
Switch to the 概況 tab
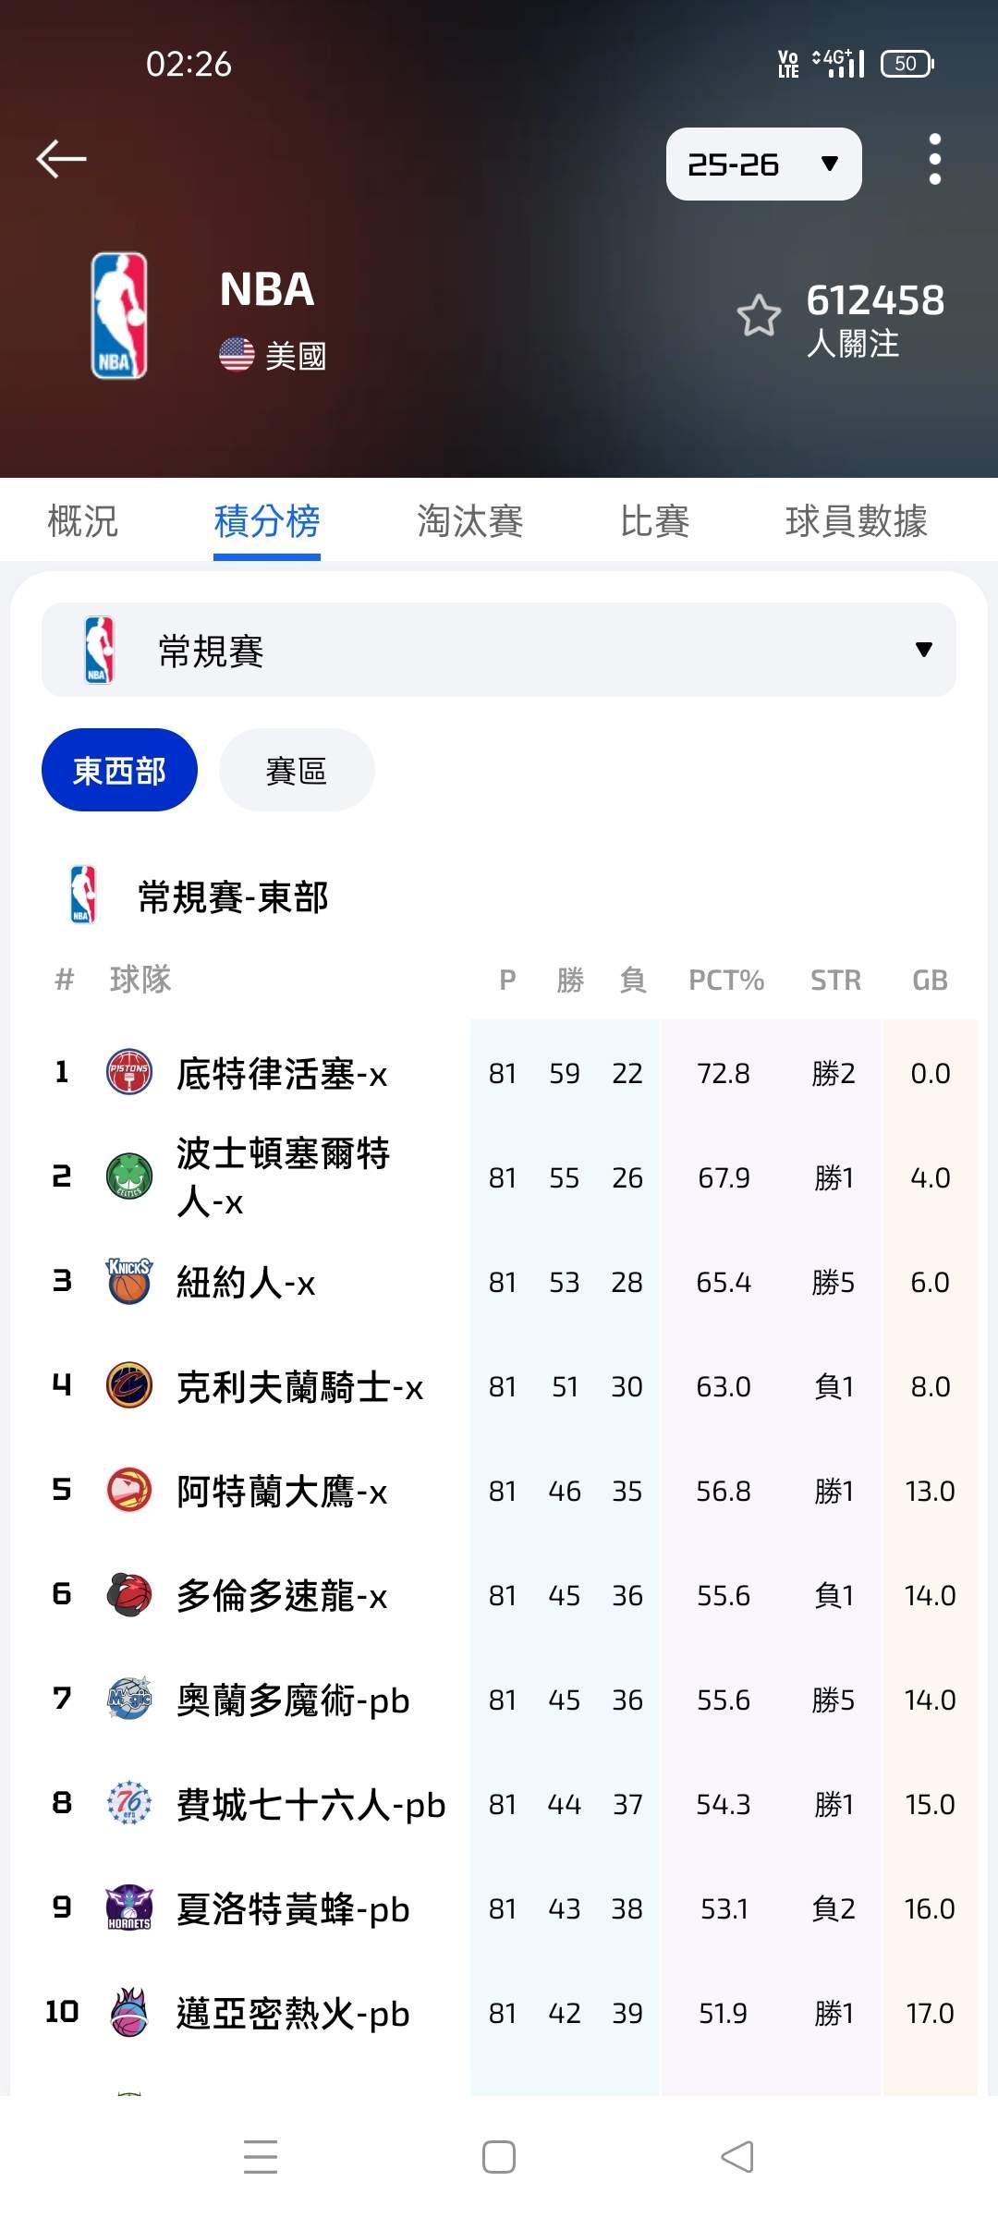click(82, 520)
